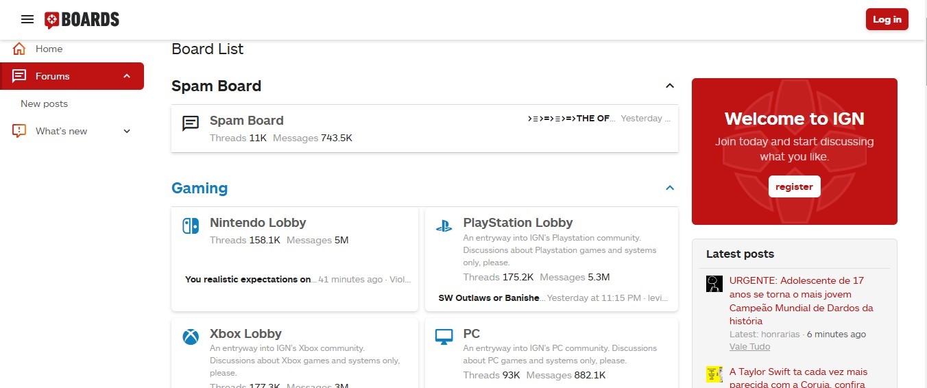This screenshot has height=388, width=927.
Task: Click 'Threads 158.1K' in Nintendo Lobby
Action: 245,241
